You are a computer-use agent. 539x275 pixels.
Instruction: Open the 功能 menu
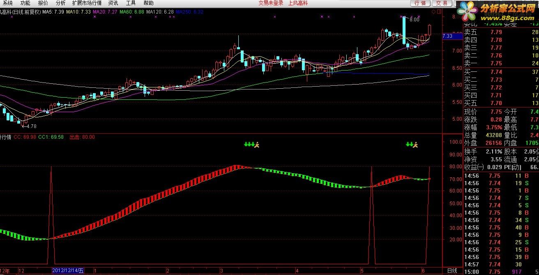pos(25,3)
